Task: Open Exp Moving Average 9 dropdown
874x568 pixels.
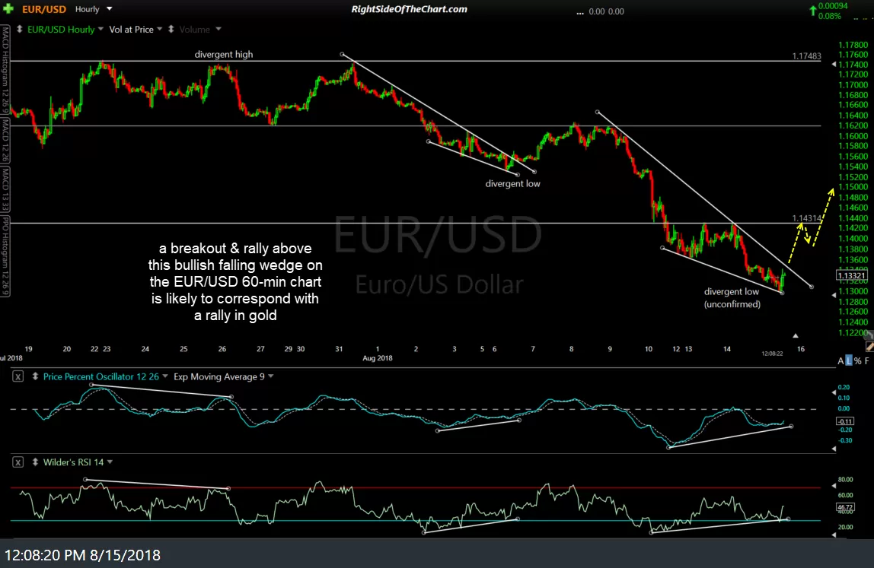Action: point(271,376)
